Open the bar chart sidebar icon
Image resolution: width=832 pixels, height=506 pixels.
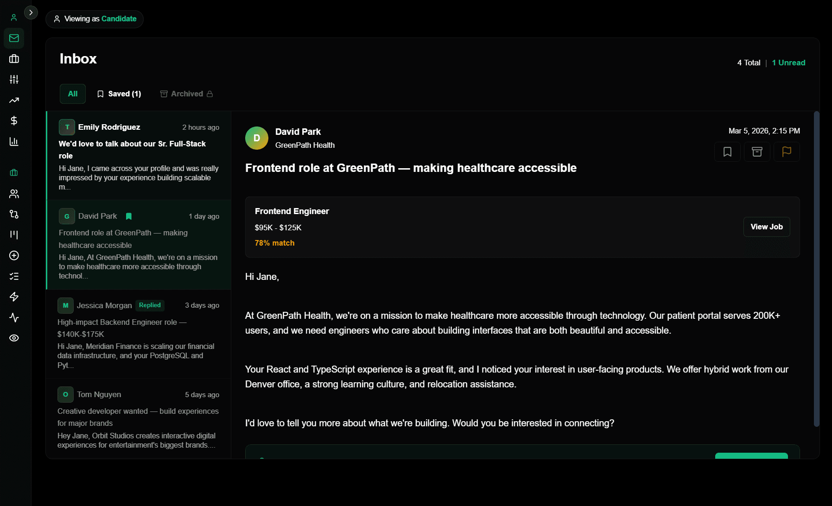(14, 141)
